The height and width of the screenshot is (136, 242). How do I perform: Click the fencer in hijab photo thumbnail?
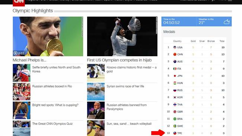(x=122, y=36)
